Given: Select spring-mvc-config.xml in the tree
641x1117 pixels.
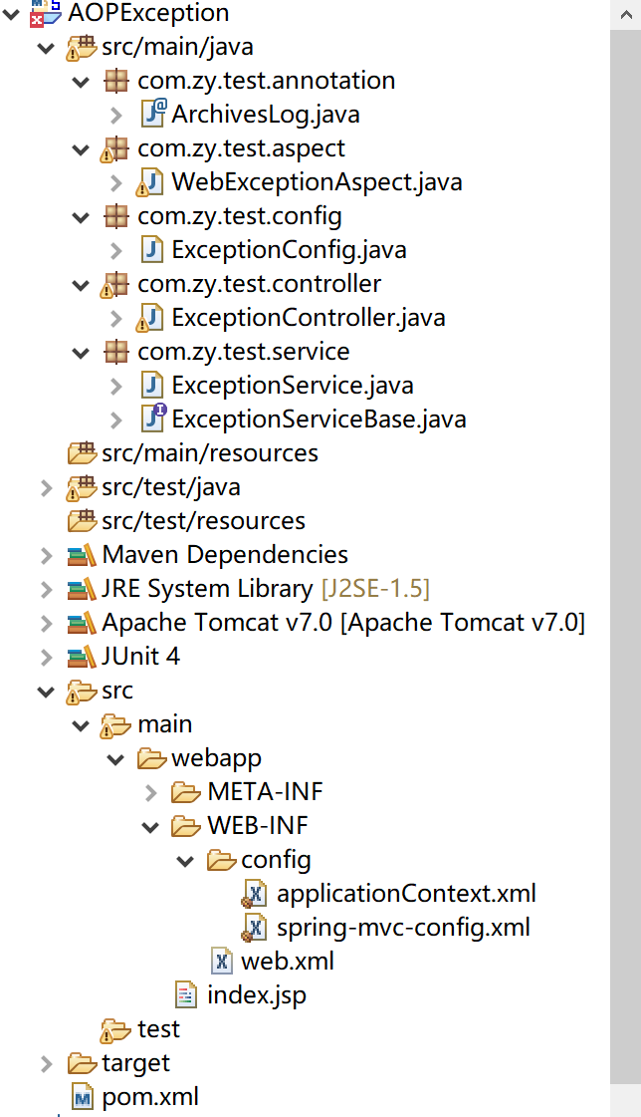Looking at the screenshot, I should [403, 927].
